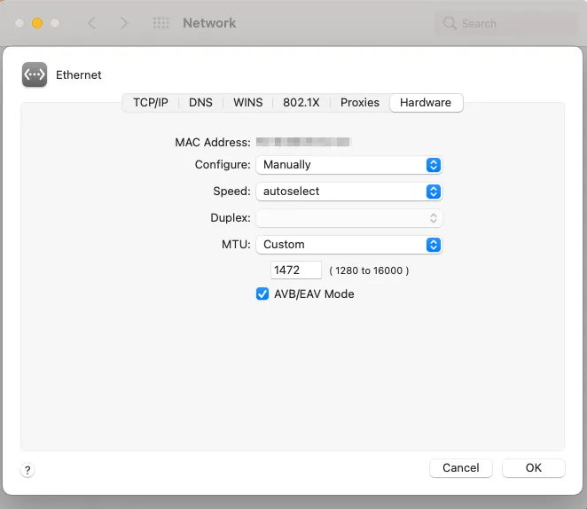Go back with the left chevron
The width and height of the screenshot is (587, 509).
91,23
